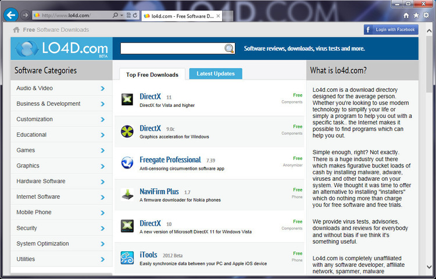The image size is (436, 279).
Task: Click the browser address bar URL
Action: pyautogui.click(x=66, y=16)
